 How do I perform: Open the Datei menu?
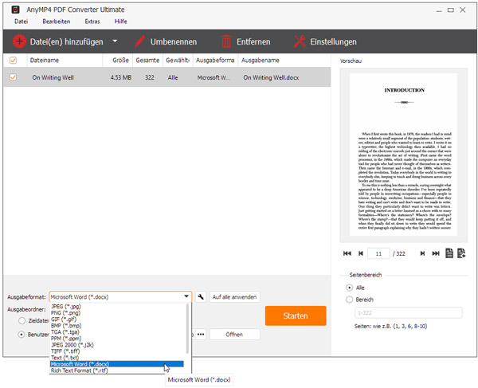(x=21, y=22)
